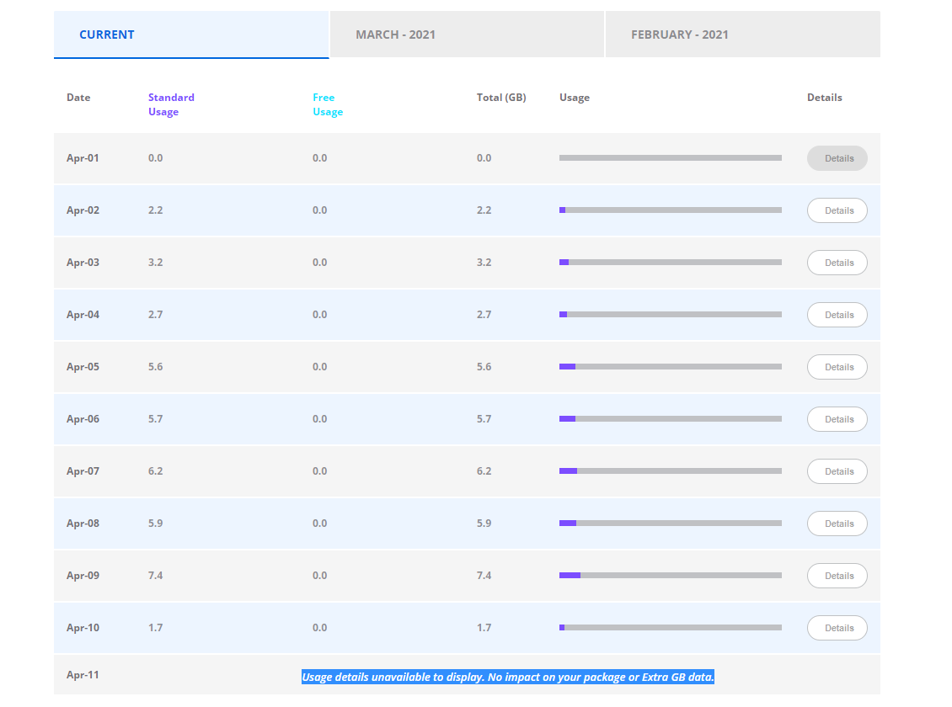Click the Apr-05 usage bar
Image resolution: width=952 pixels, height=707 pixels.
tap(671, 367)
